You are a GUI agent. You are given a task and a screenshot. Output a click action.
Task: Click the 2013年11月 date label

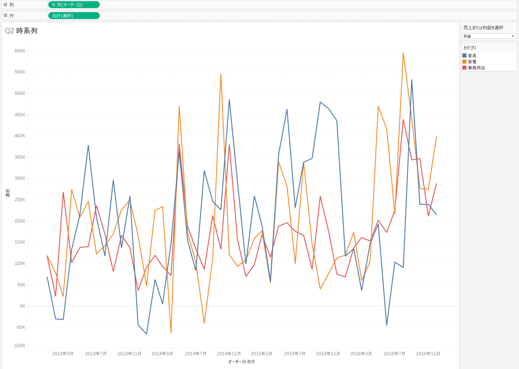[x=130, y=353]
